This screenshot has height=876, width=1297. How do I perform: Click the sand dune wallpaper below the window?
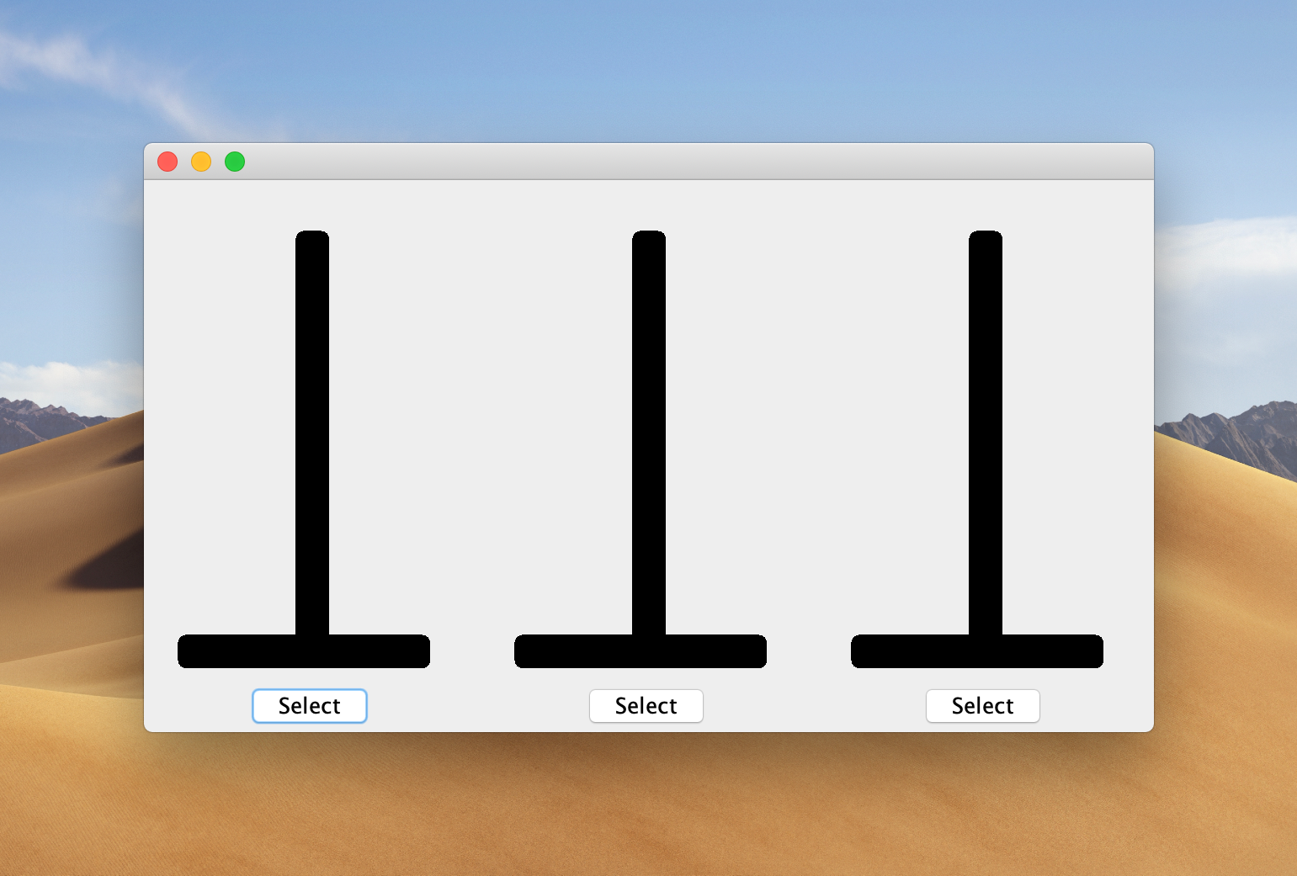[x=648, y=808]
